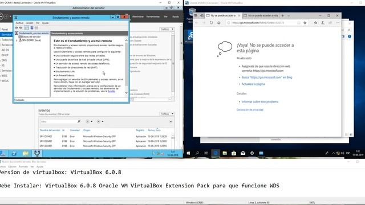Expand the events filter section chevron
Viewport: 365px width, 205px height.
[x=171, y=121]
